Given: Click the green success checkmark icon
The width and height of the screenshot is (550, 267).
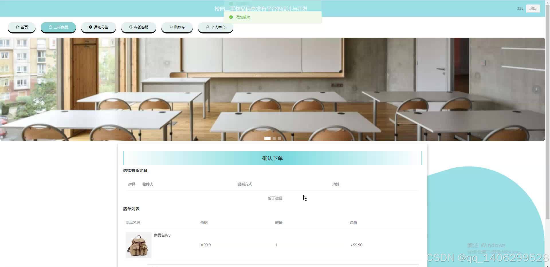Looking at the screenshot, I should (x=231, y=17).
